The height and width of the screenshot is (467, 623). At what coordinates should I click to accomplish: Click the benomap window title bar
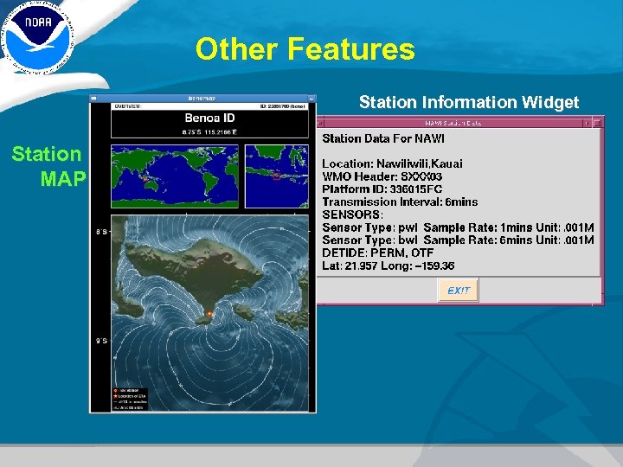(202, 98)
